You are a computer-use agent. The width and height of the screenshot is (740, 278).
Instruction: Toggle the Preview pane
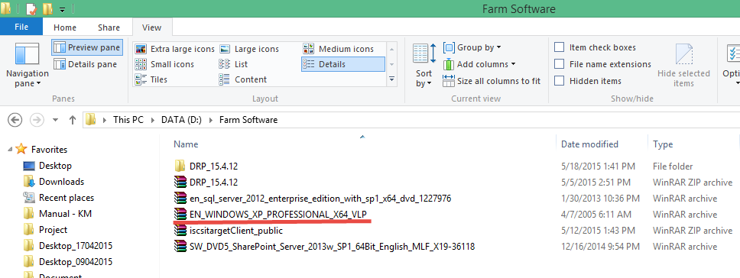(x=87, y=47)
